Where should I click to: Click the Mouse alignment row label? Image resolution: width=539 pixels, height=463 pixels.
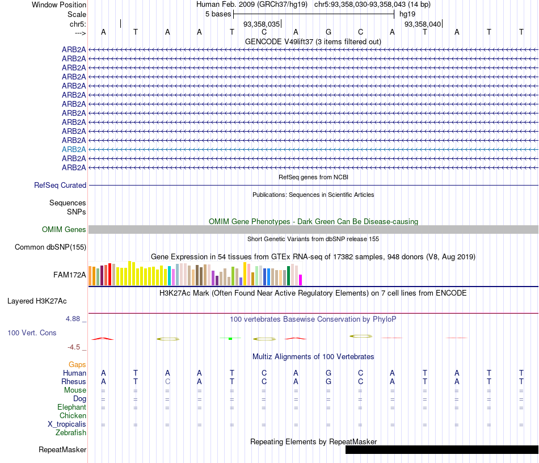(x=75, y=390)
